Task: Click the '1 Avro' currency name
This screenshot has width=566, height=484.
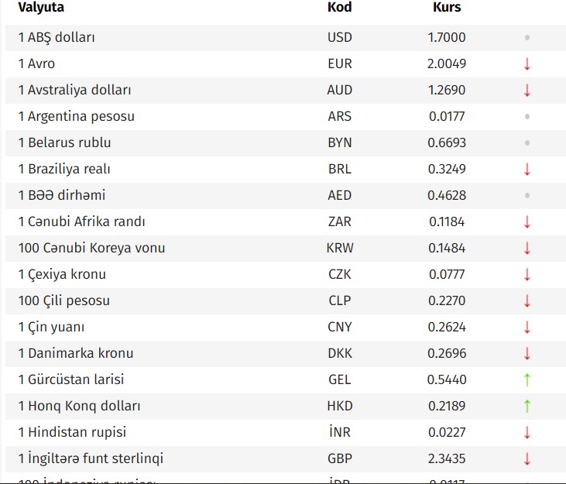Action: (x=36, y=64)
